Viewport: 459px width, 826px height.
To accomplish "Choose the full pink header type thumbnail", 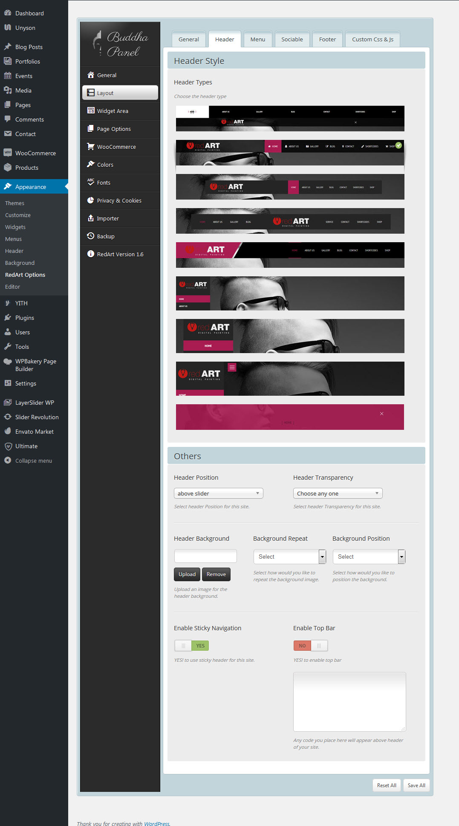I will click(290, 417).
